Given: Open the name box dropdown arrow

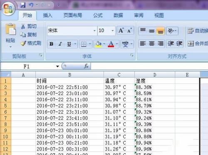Looking at the screenshot, I should [57, 66].
